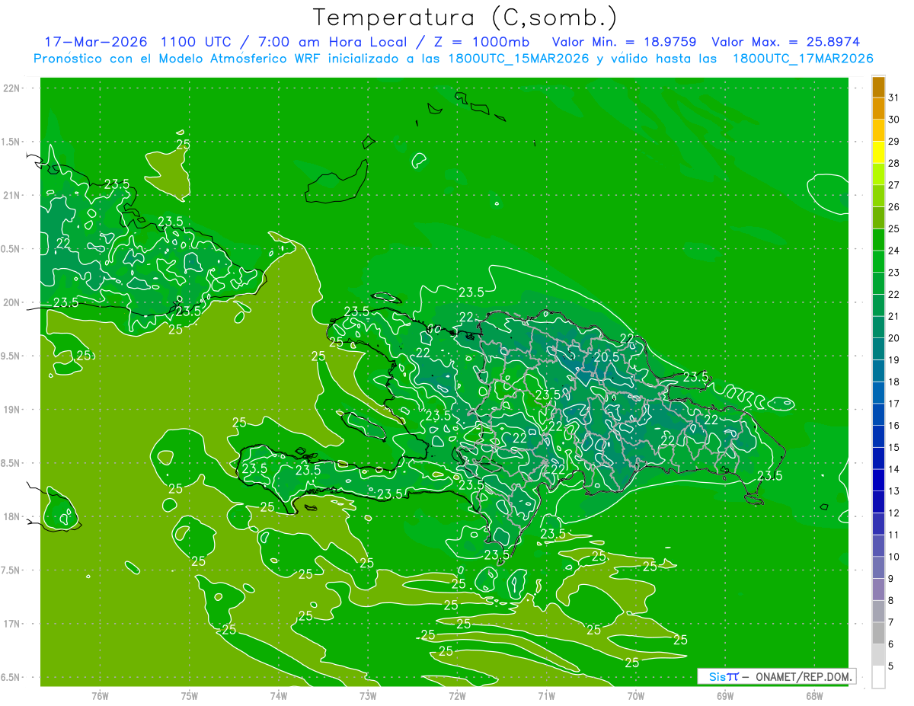
Task: Click the "21N" latitude label
Action: [x=12, y=196]
